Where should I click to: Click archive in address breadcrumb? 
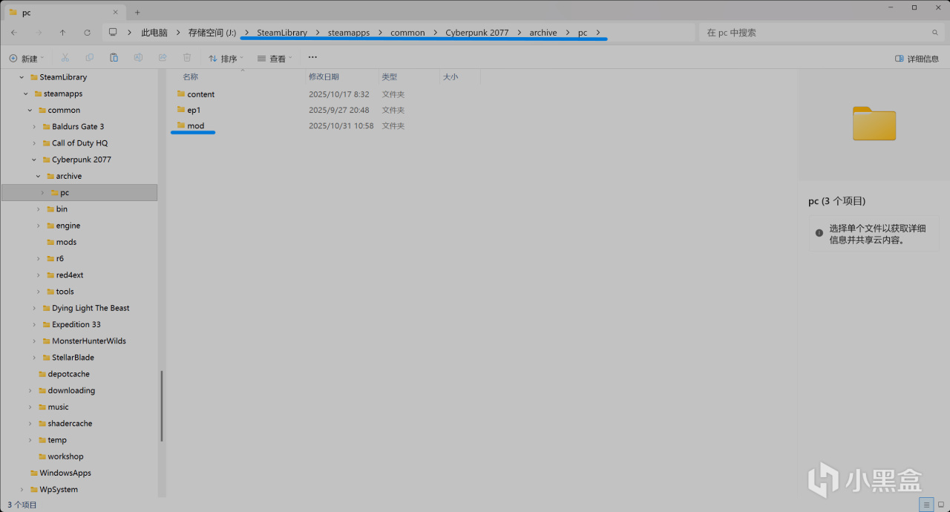pyautogui.click(x=543, y=33)
